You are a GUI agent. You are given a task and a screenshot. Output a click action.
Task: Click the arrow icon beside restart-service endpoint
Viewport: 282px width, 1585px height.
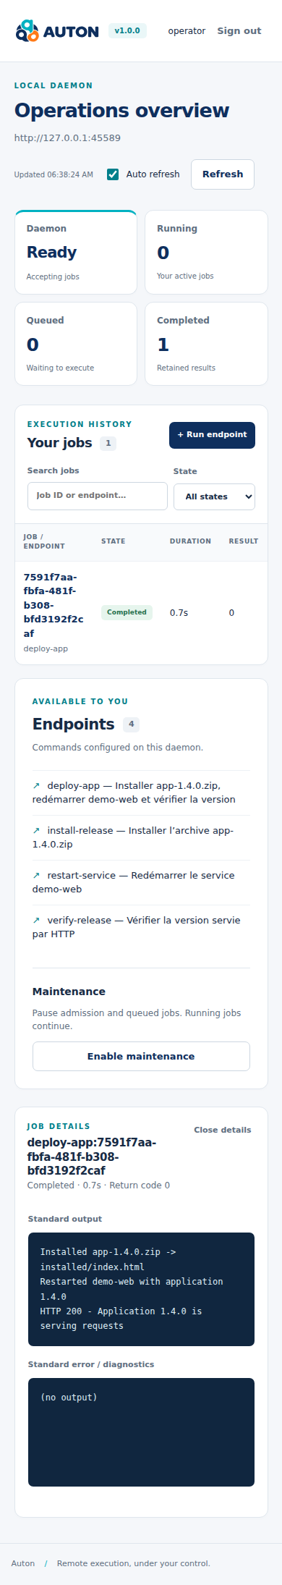36,875
